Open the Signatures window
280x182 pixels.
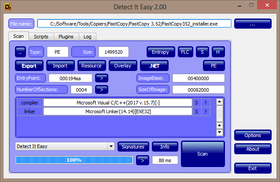(x=133, y=147)
